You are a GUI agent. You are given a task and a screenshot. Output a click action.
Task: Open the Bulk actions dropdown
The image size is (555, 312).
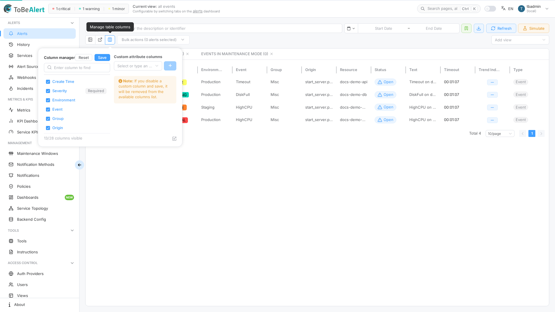(153, 40)
